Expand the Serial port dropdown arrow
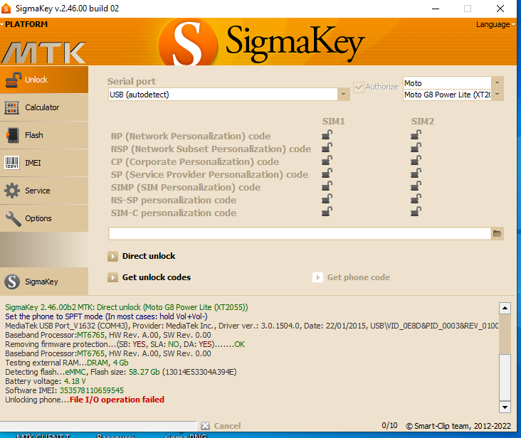521x438 pixels. click(344, 95)
